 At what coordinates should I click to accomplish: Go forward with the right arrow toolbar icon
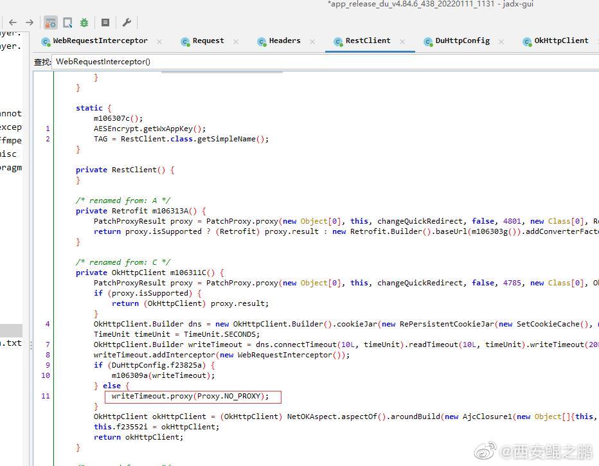coord(30,22)
